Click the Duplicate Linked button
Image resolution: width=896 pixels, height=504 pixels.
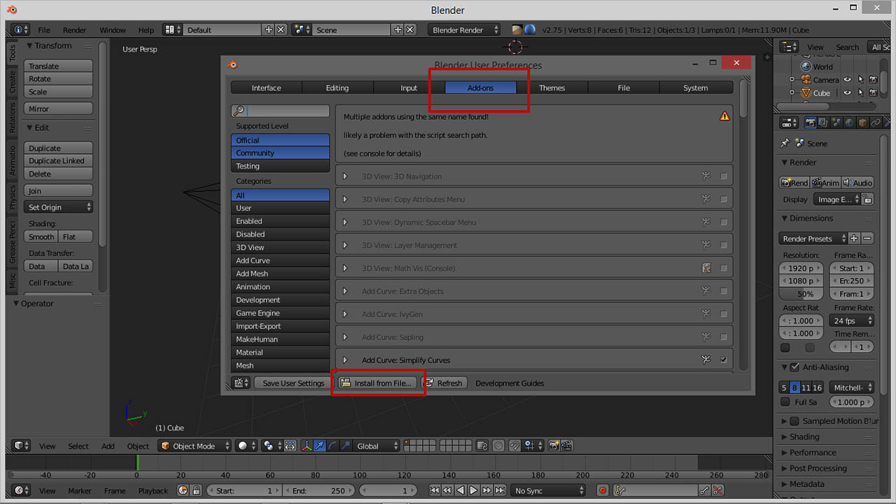(58, 161)
